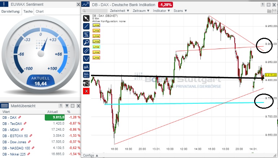This screenshot has width=278, height=158.
Task: Select the DB - NASDAQ 100 row
Action: (x=40, y=148)
